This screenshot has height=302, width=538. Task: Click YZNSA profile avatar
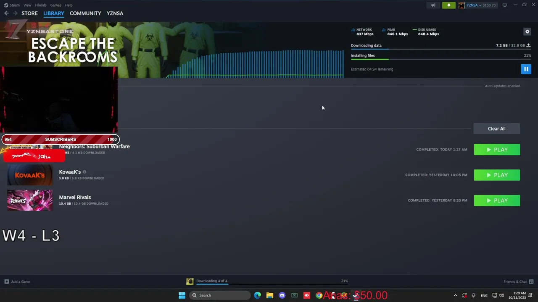click(x=462, y=5)
